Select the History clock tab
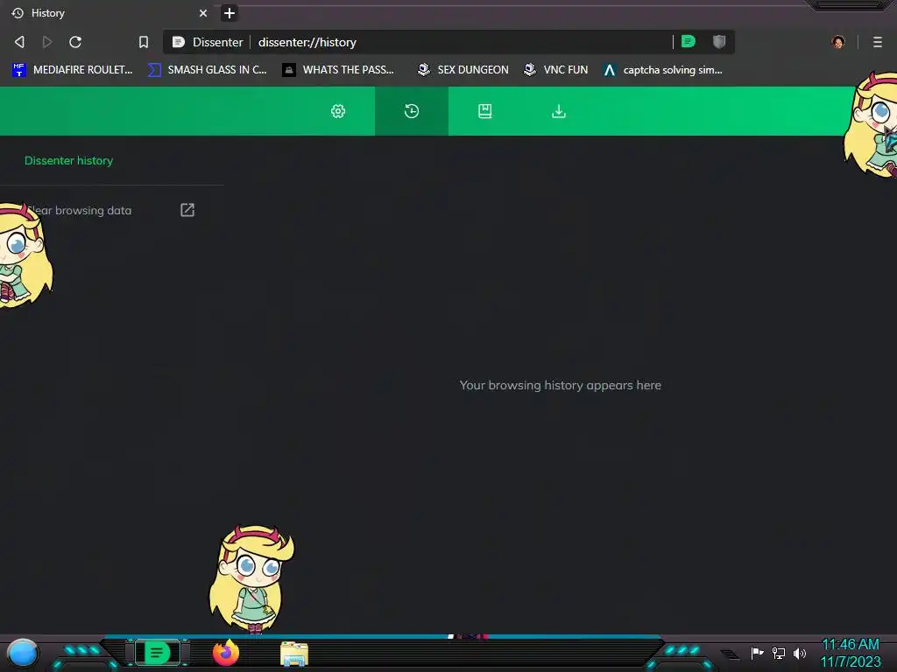The height and width of the screenshot is (672, 897). click(412, 111)
